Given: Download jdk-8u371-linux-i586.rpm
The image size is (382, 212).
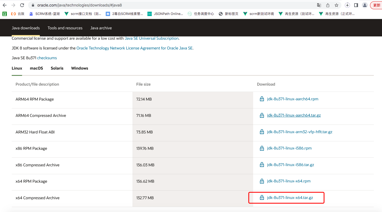Looking at the screenshot, I should pos(289,148).
